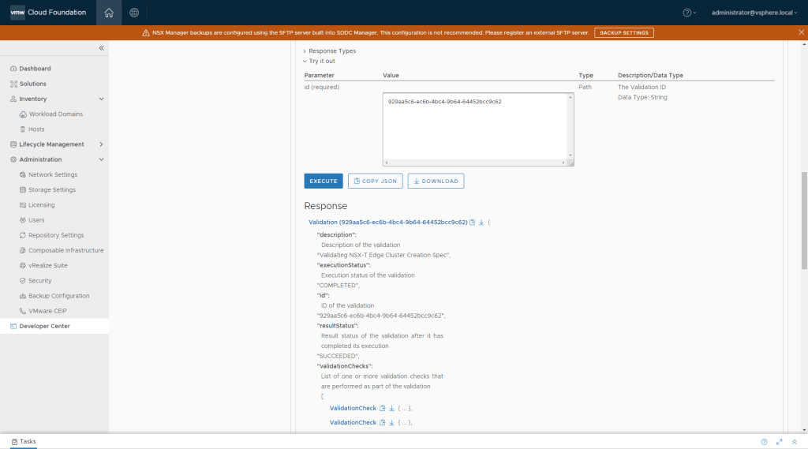Open the help question mark menu
This screenshot has height=449, width=808.
pyautogui.click(x=688, y=13)
